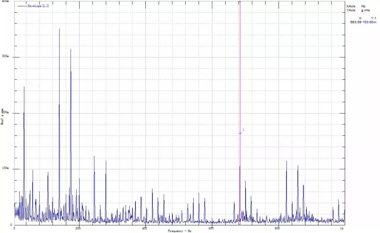The image size is (380, 233).
Task: Click the 1k tick on frequency axis
Action: click(342, 228)
